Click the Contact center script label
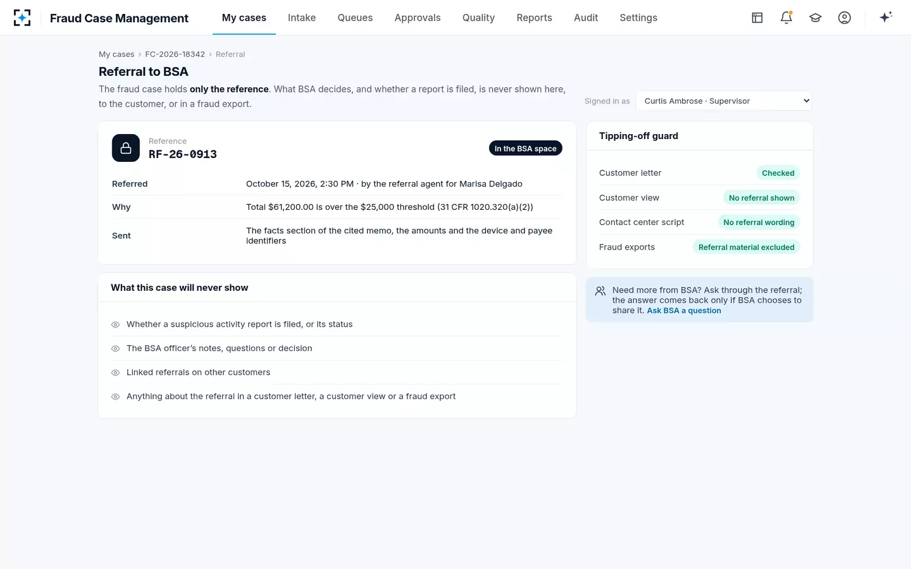911x569 pixels. click(x=641, y=223)
